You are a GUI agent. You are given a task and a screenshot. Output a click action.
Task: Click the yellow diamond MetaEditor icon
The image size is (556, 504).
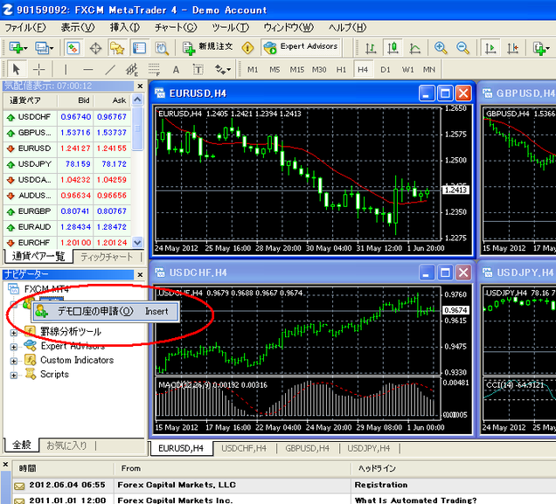click(x=247, y=47)
